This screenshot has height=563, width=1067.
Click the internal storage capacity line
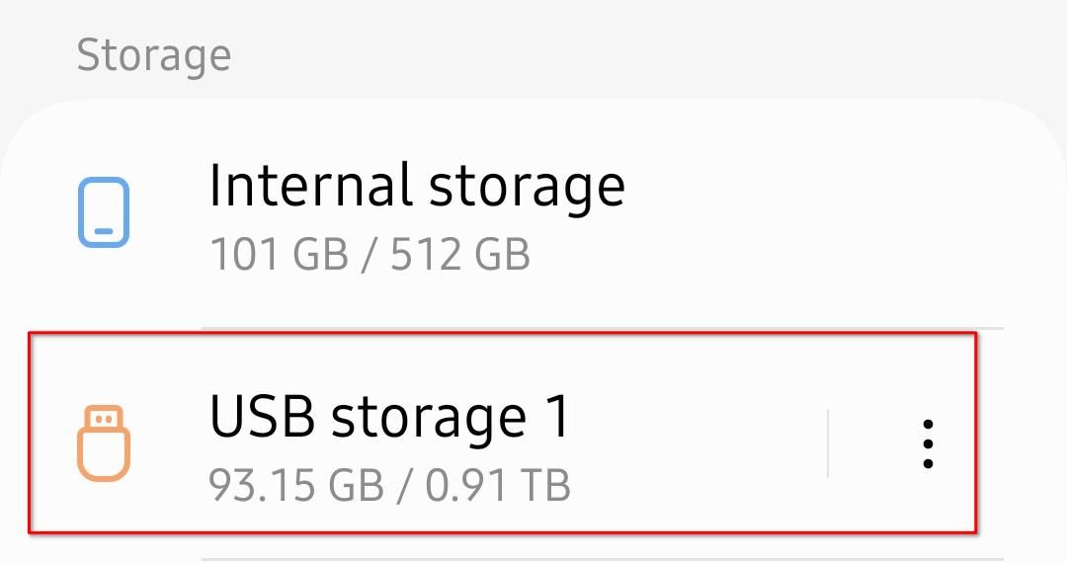coord(369,255)
